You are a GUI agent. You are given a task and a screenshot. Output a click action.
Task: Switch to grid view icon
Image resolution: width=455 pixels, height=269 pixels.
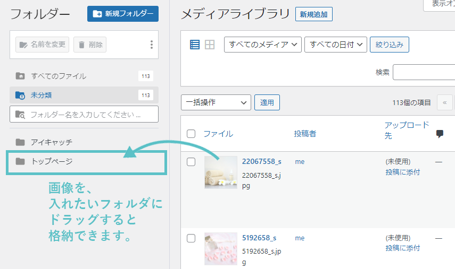click(210, 45)
